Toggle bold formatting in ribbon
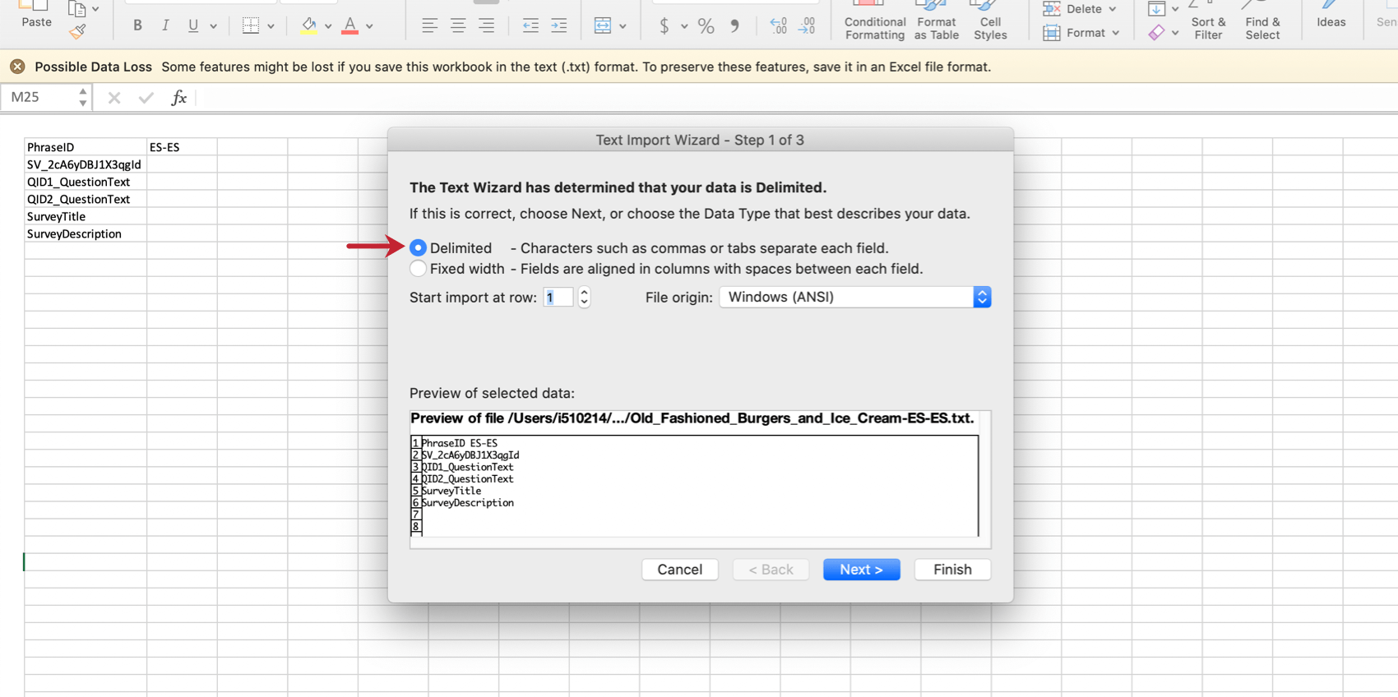 click(137, 25)
